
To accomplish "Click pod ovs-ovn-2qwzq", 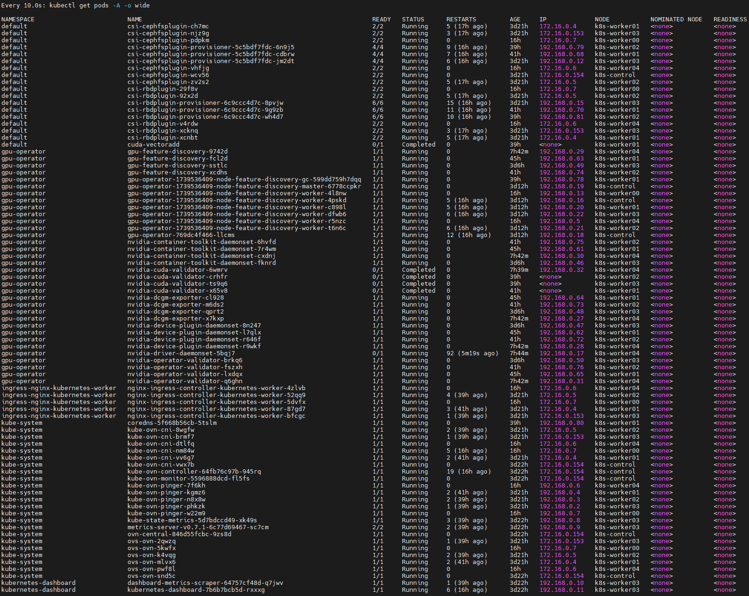I will tap(151, 541).
